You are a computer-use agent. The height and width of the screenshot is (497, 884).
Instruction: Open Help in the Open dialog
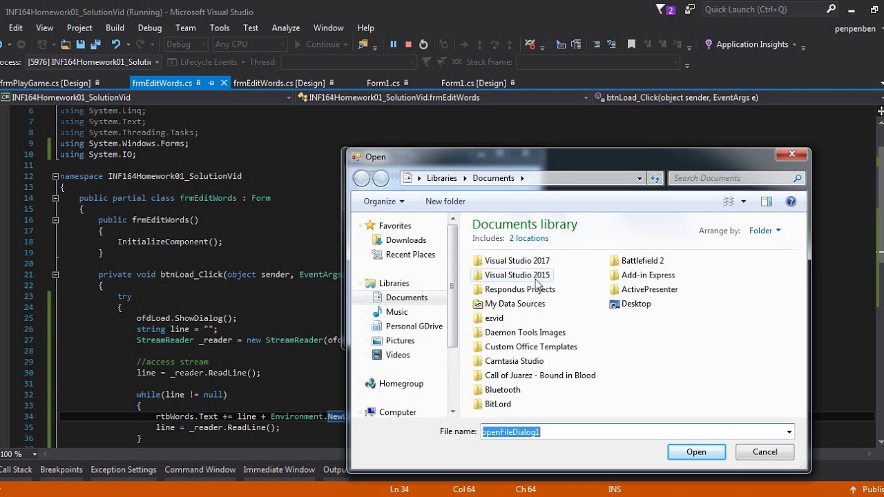(x=791, y=202)
